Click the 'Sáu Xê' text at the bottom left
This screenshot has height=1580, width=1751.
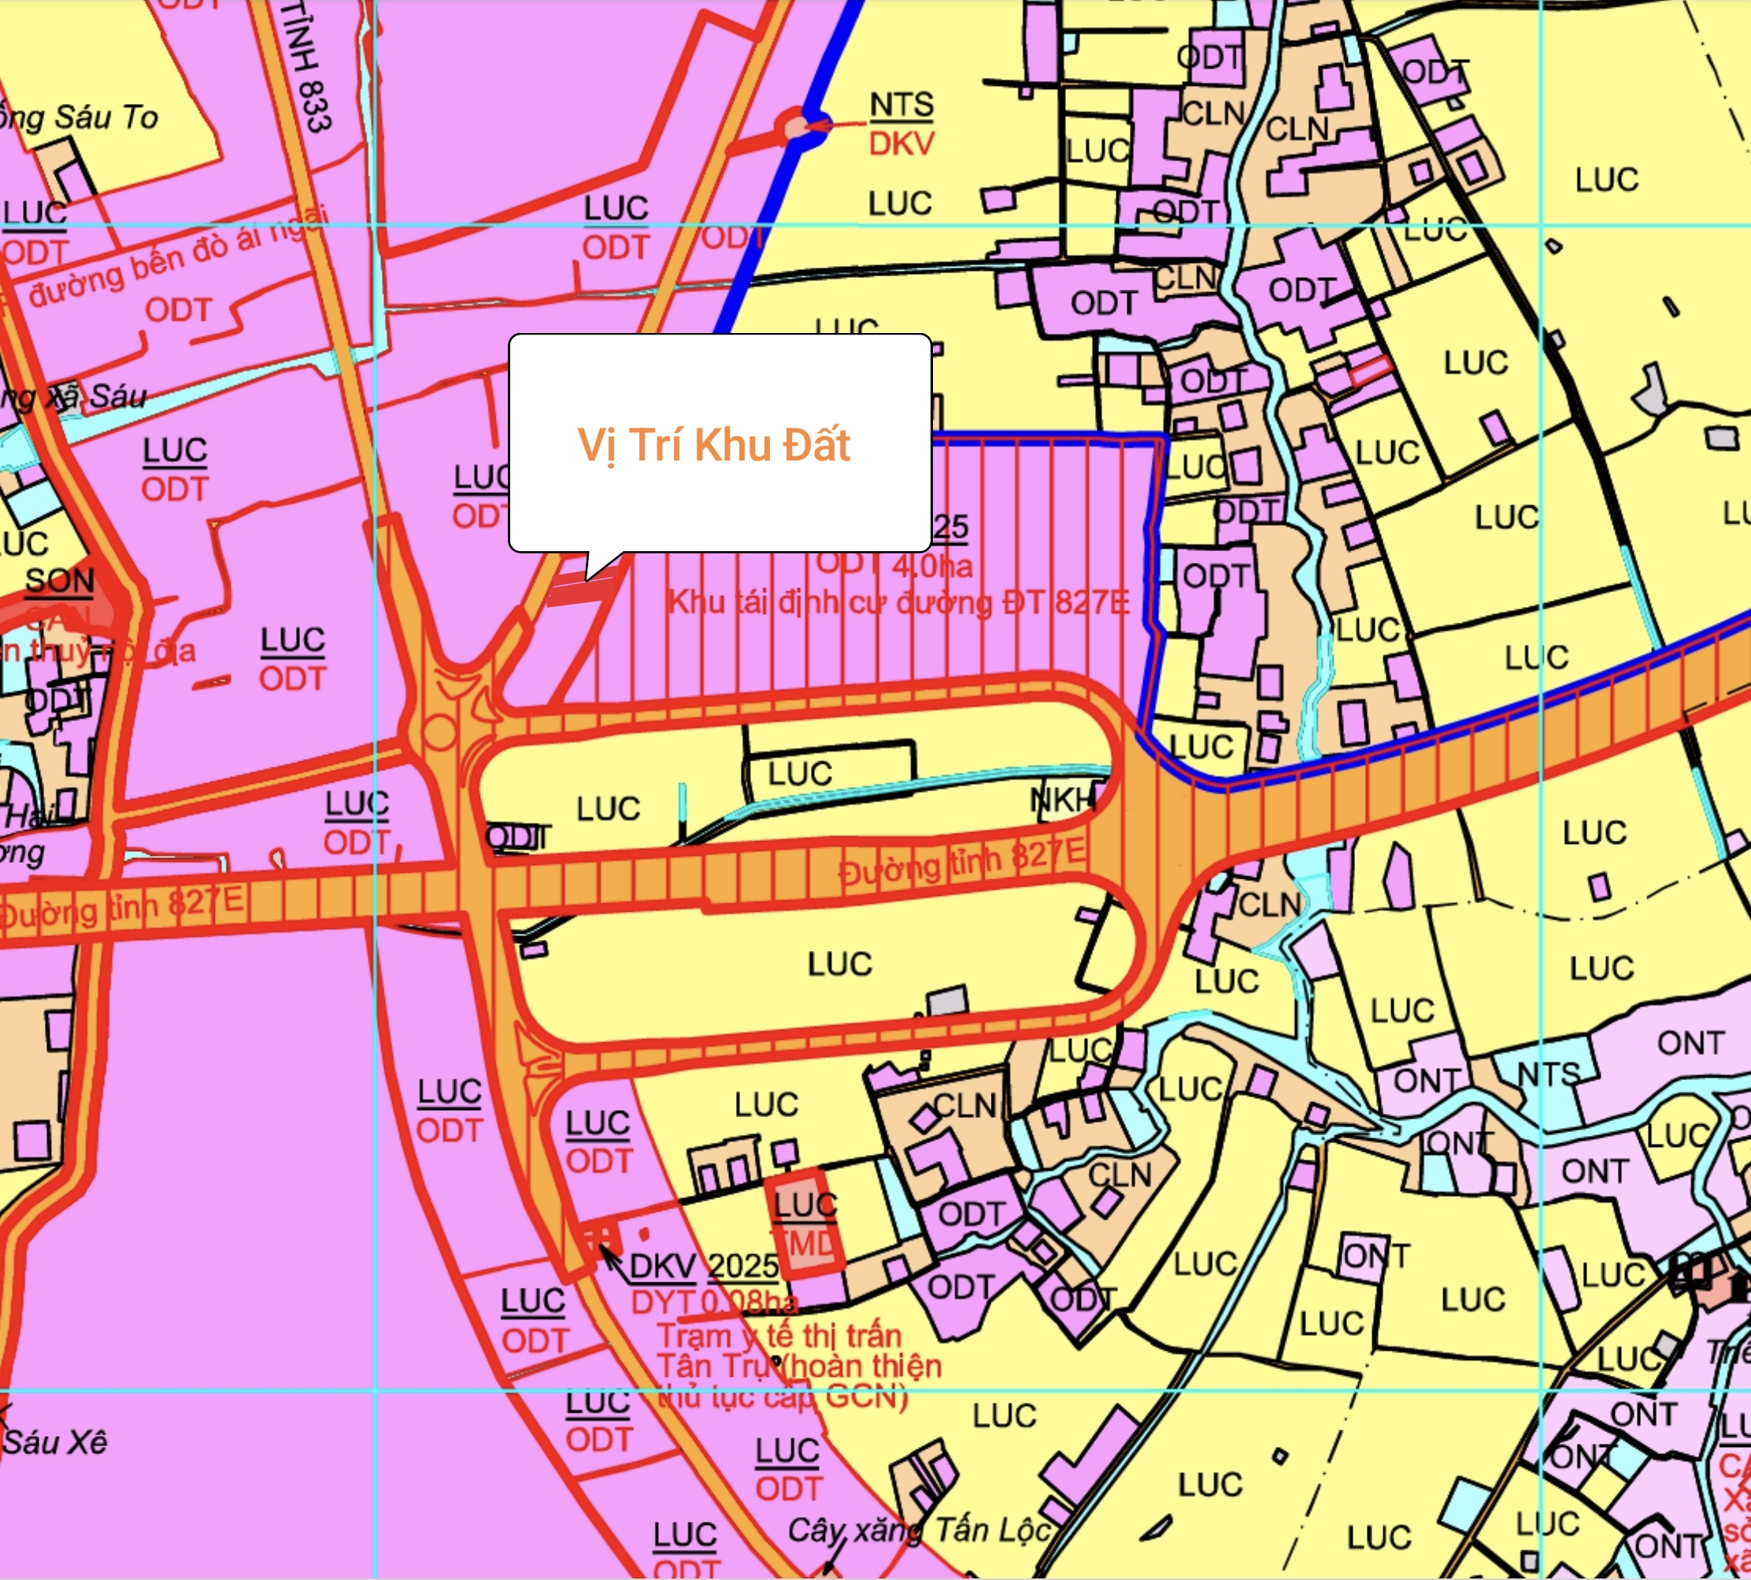[54, 1443]
